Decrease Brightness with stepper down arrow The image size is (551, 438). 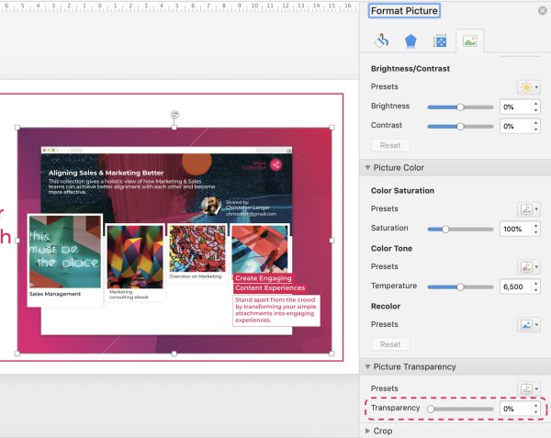[x=535, y=110]
